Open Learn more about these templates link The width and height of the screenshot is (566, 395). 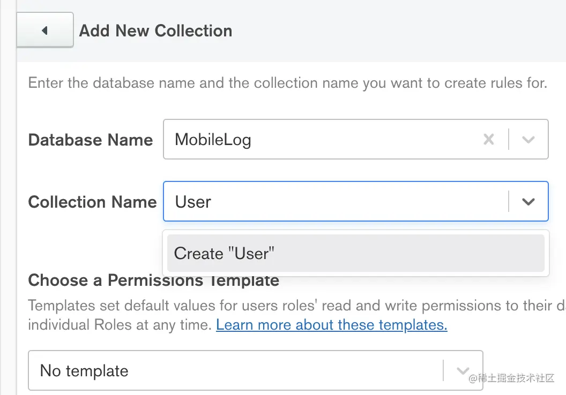[x=331, y=325]
